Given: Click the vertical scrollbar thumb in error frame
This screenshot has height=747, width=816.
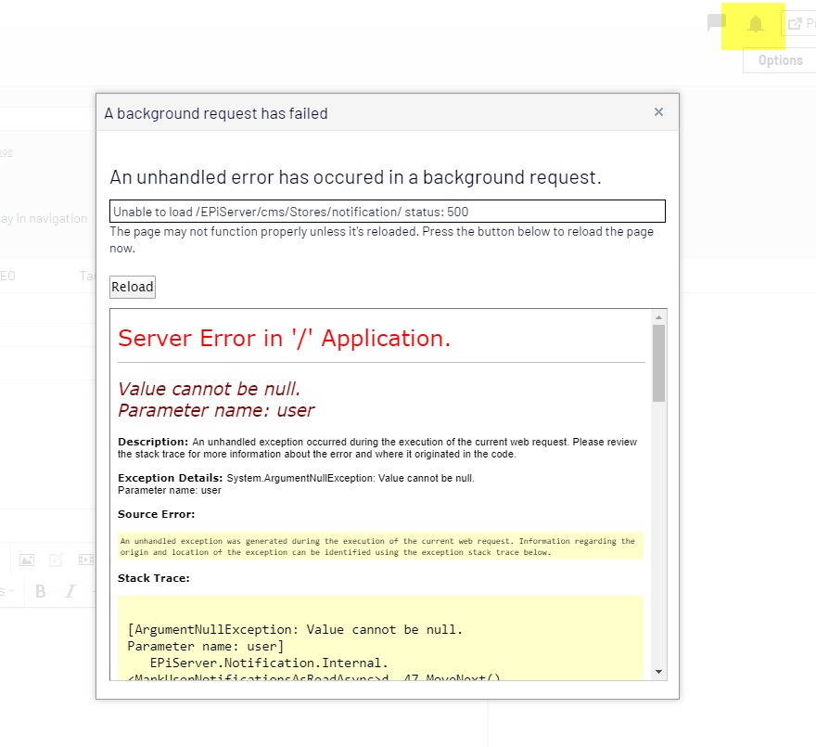Looking at the screenshot, I should 658,362.
